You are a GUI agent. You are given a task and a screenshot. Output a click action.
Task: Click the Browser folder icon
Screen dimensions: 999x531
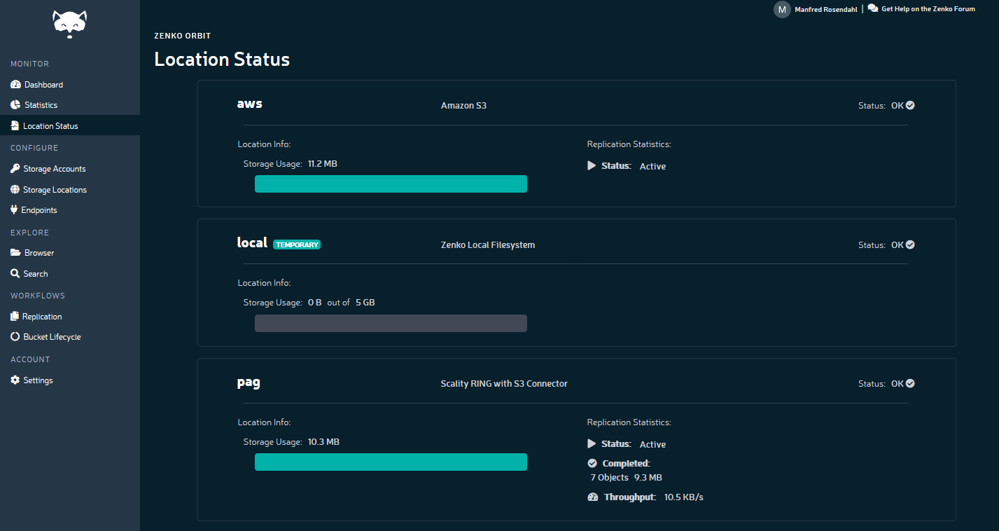coord(15,253)
